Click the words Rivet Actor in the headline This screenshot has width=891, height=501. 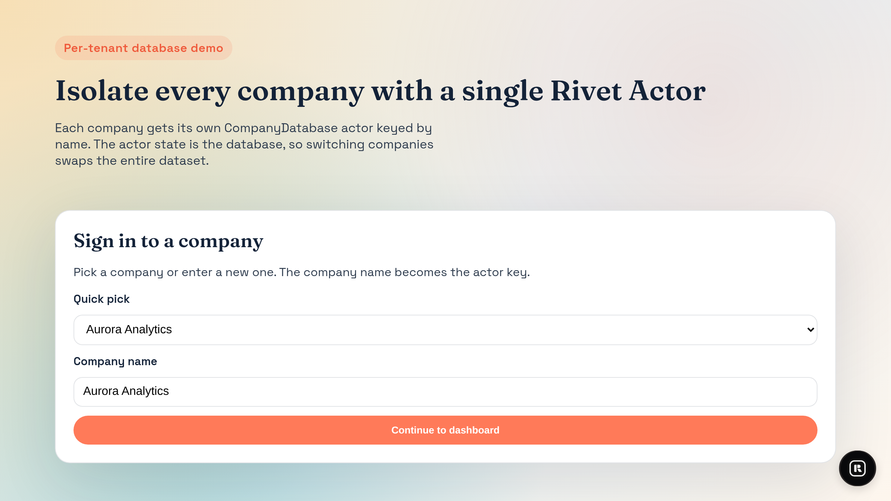[628, 91]
